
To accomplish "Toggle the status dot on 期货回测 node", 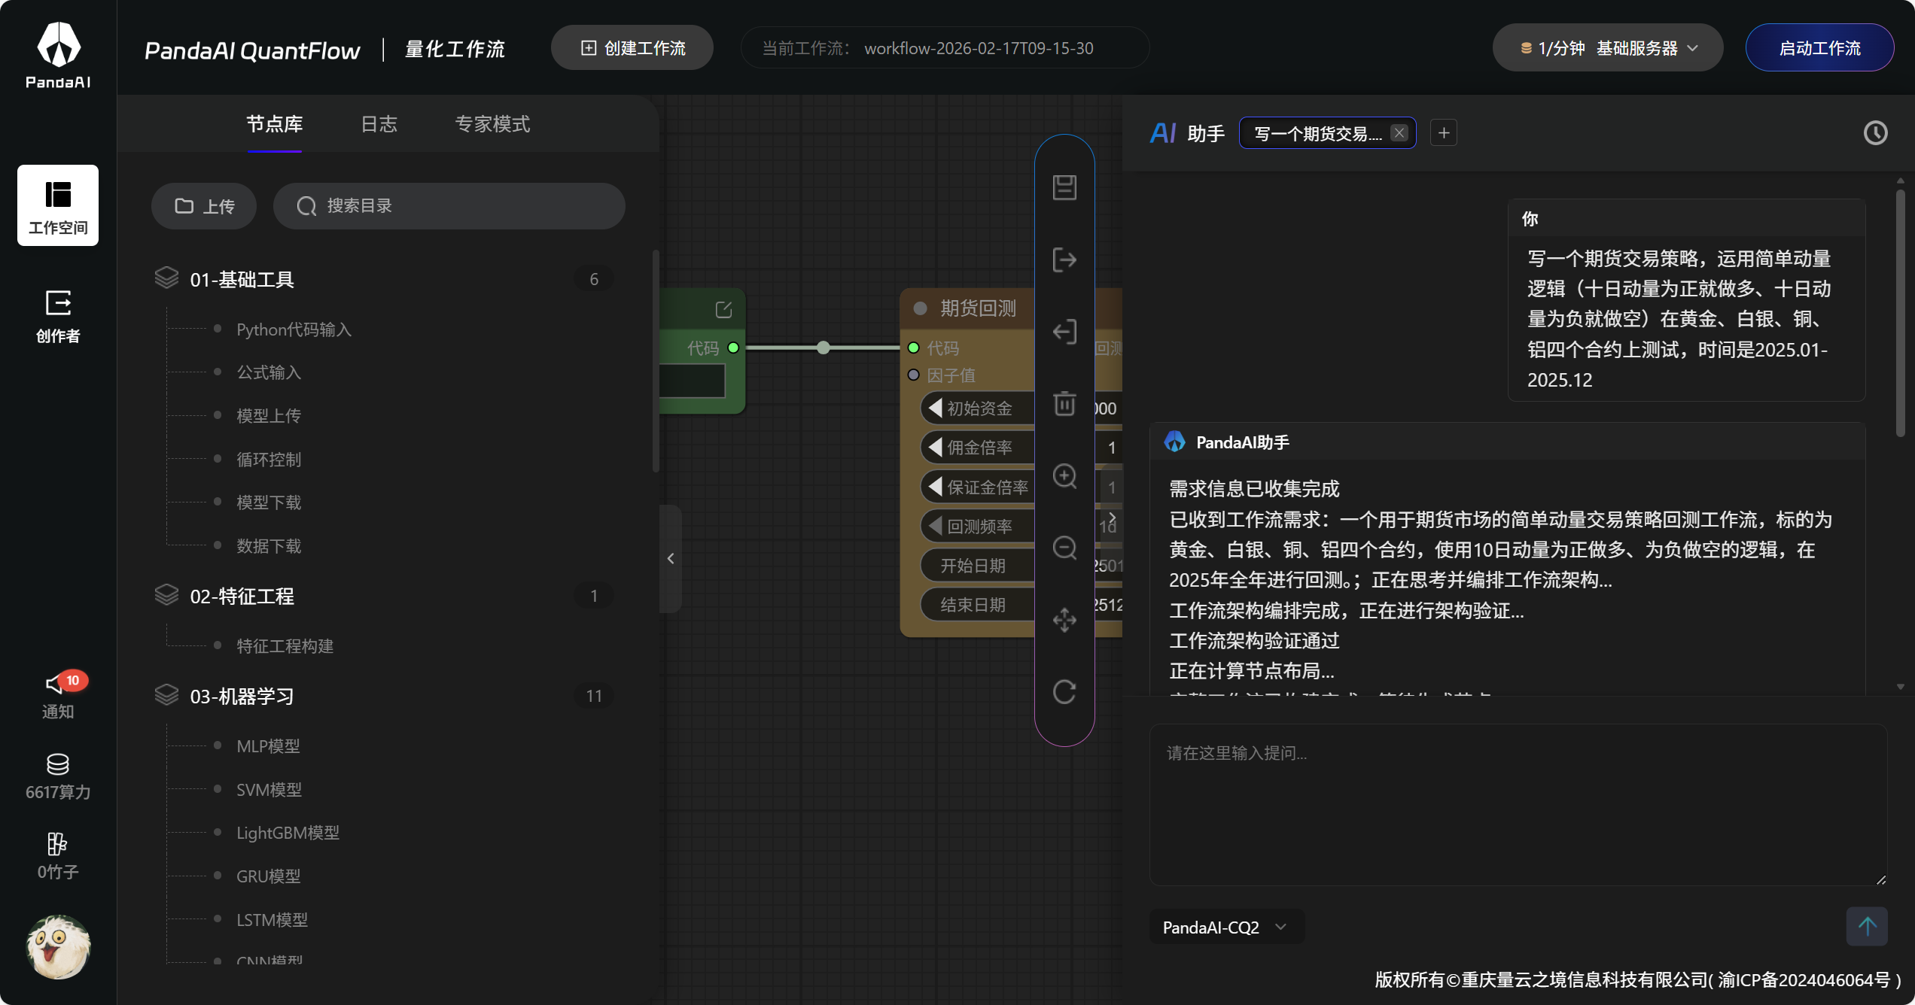I will point(920,308).
